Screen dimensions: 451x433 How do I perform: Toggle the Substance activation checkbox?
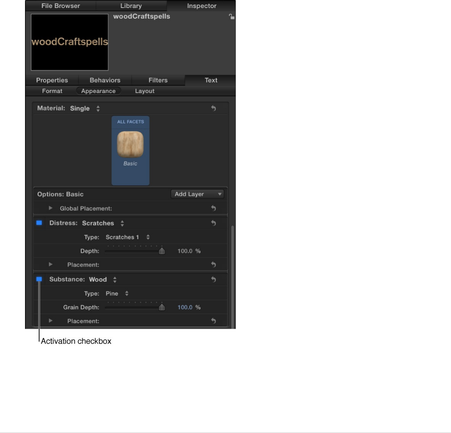coord(39,279)
